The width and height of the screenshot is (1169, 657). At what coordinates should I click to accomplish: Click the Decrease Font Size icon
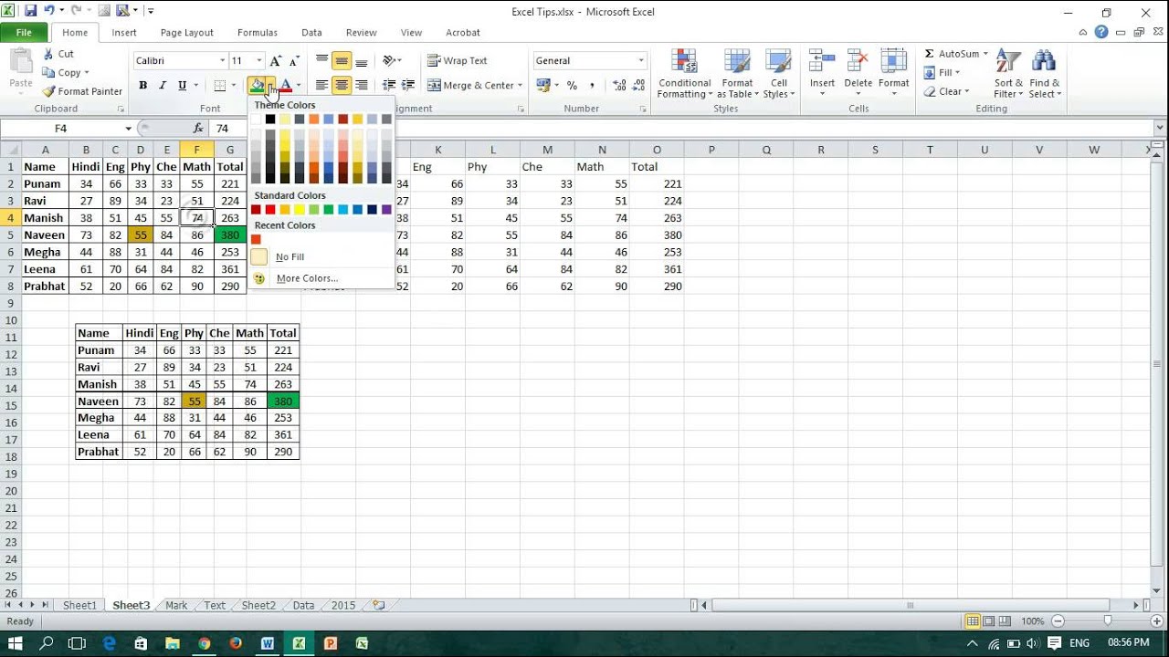click(x=294, y=61)
